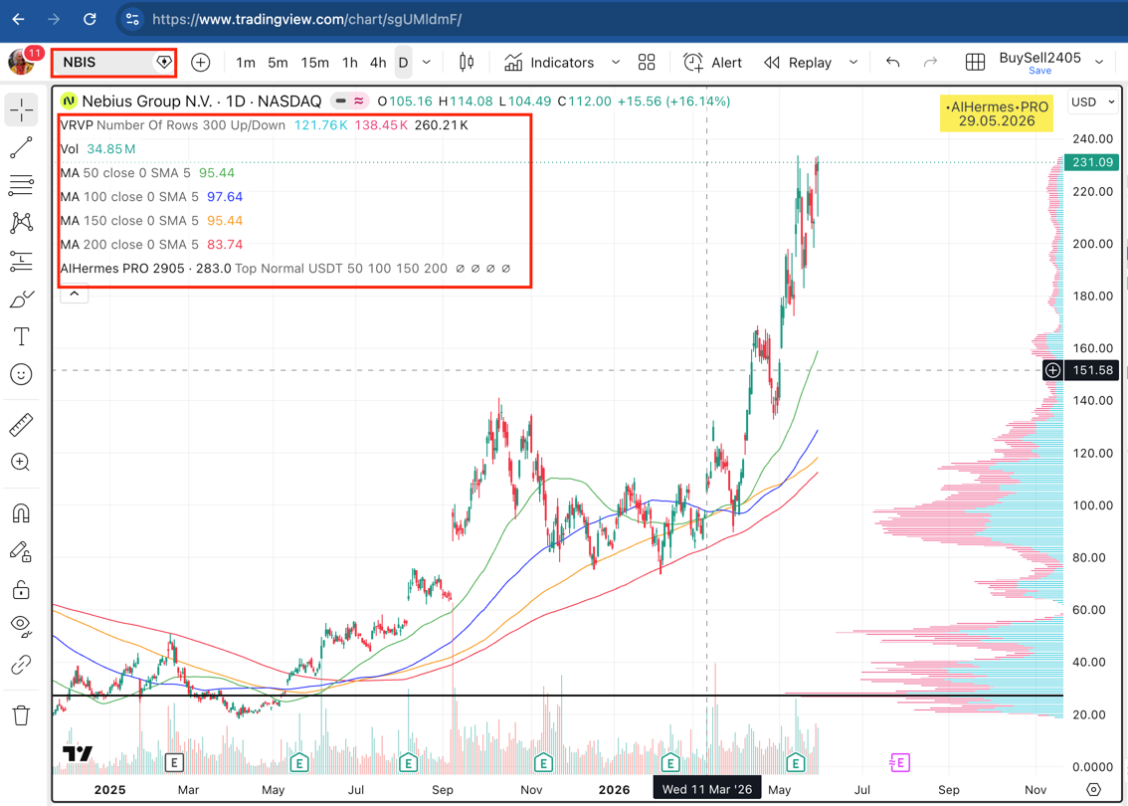Click the Nebius Group N.V. symbol title
Screen dimensions: 1128x806
point(147,101)
